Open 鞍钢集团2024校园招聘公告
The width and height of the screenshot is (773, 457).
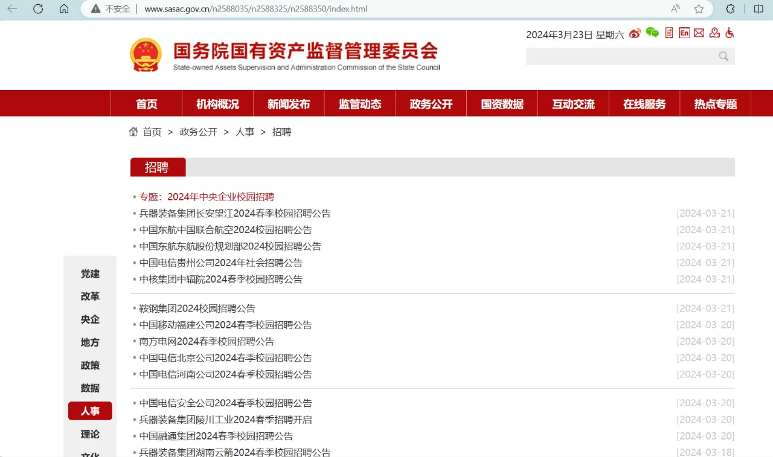pos(197,308)
